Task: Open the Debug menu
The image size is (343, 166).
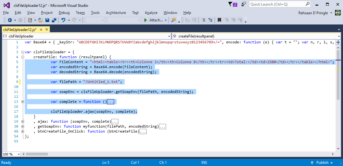Action: coord(64,13)
